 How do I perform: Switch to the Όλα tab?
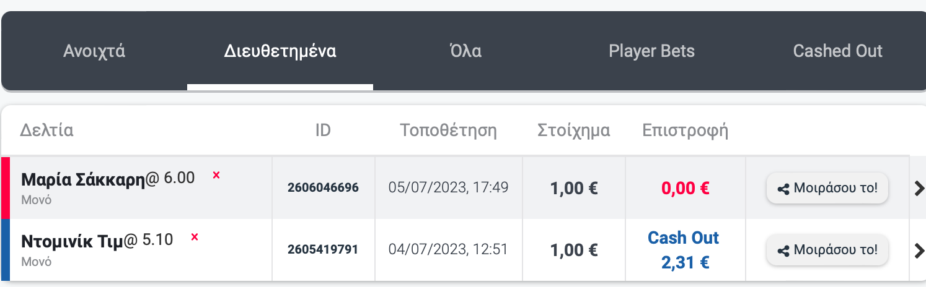tap(465, 51)
